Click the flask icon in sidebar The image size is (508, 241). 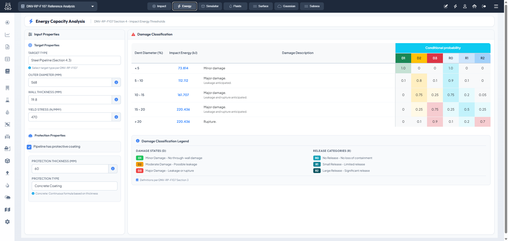(7, 100)
